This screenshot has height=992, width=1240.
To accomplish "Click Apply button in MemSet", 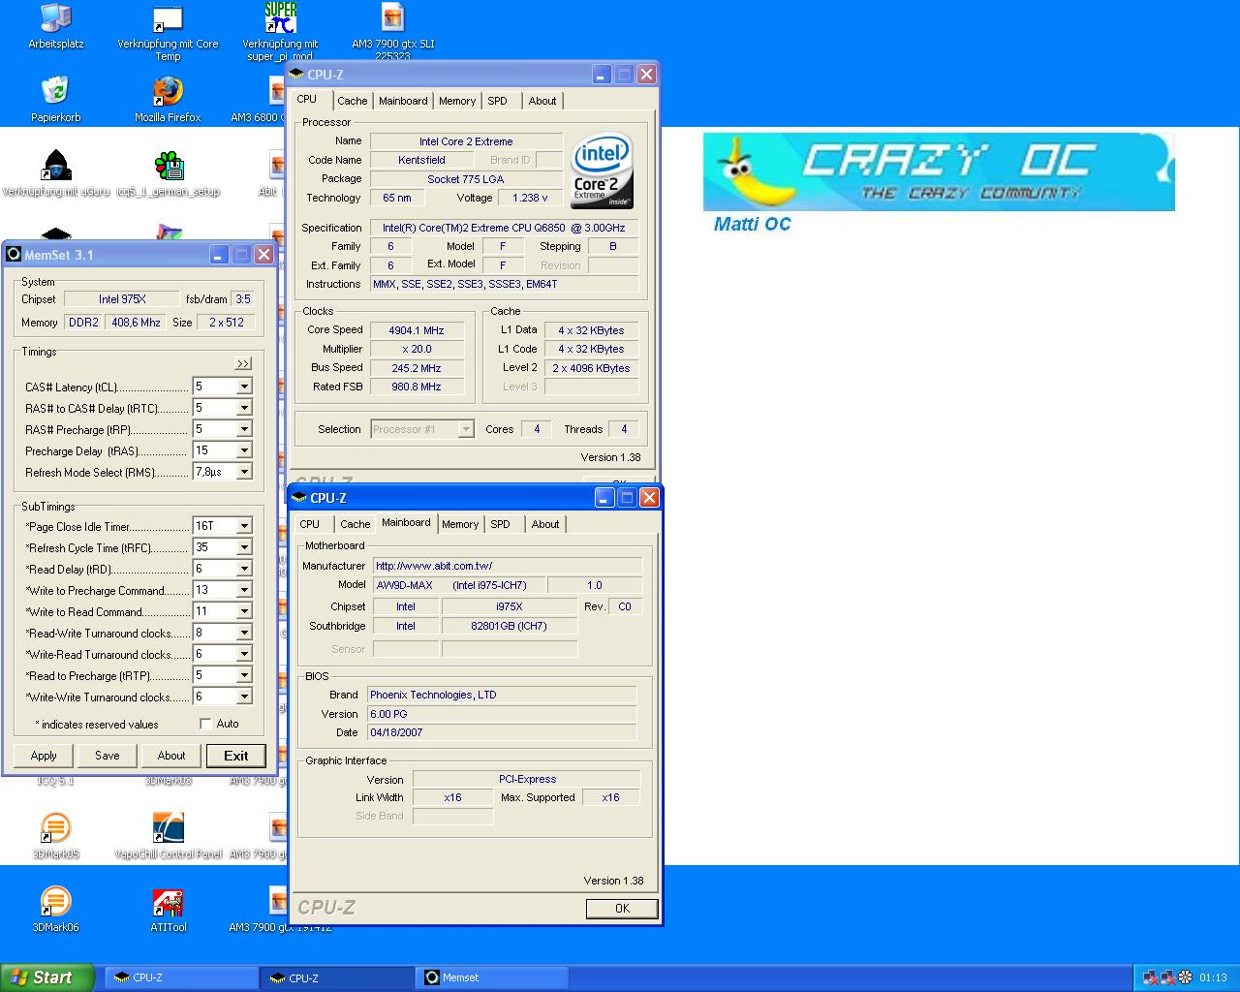I will coord(44,756).
